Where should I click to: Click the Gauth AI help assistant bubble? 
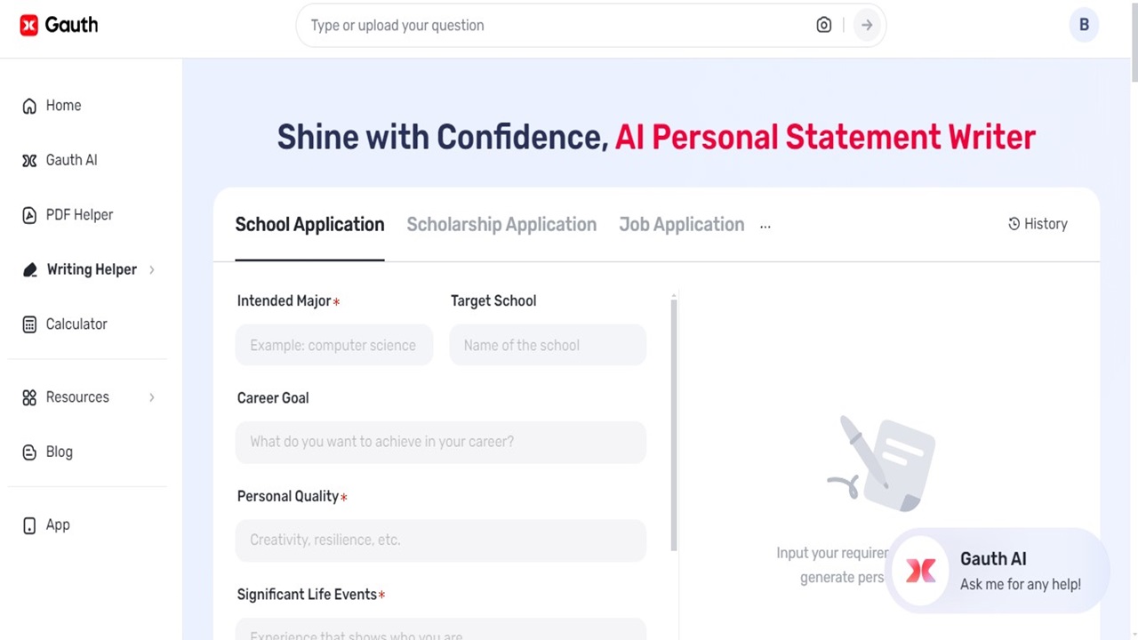(x=996, y=571)
